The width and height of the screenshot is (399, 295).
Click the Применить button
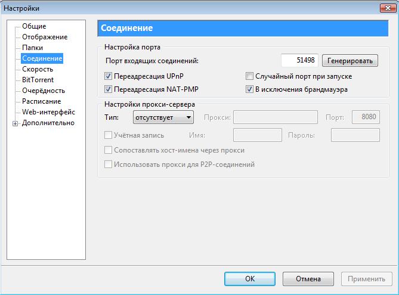click(366, 279)
